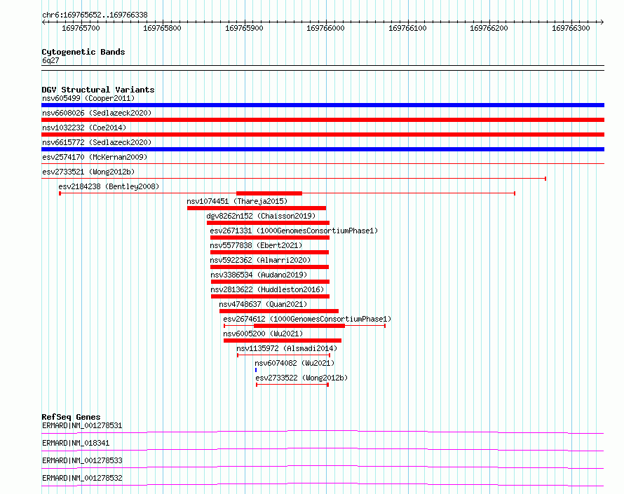Click the nsv6608026 red variant bar
Viewport: 624px width, 494px height.
tap(323, 120)
